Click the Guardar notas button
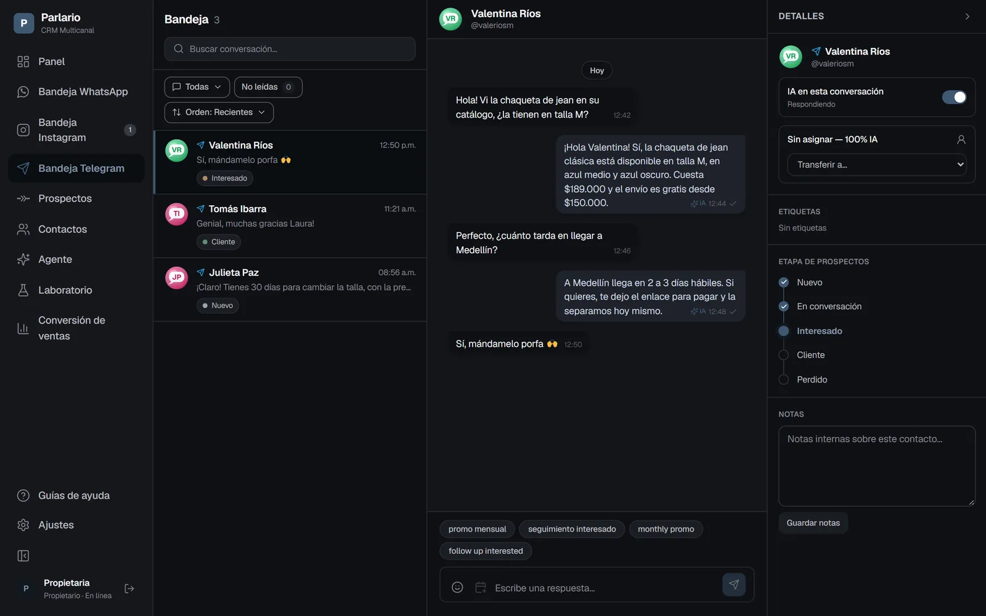986x616 pixels. point(813,523)
